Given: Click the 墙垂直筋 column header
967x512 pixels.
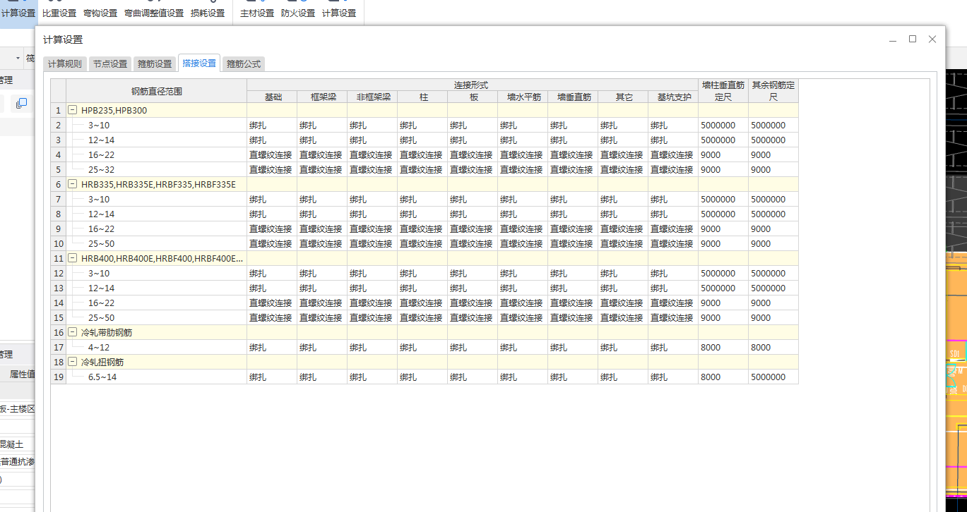Looking at the screenshot, I should (x=574, y=97).
